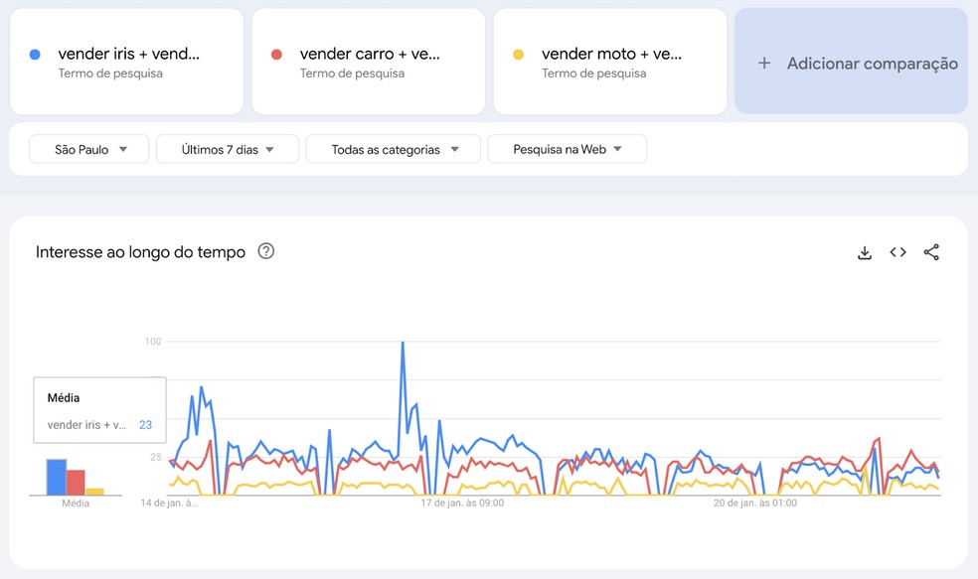Click the plus icon to add comparison
This screenshot has height=579, width=978.
point(763,62)
